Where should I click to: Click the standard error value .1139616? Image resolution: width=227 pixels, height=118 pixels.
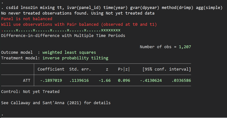(79, 81)
